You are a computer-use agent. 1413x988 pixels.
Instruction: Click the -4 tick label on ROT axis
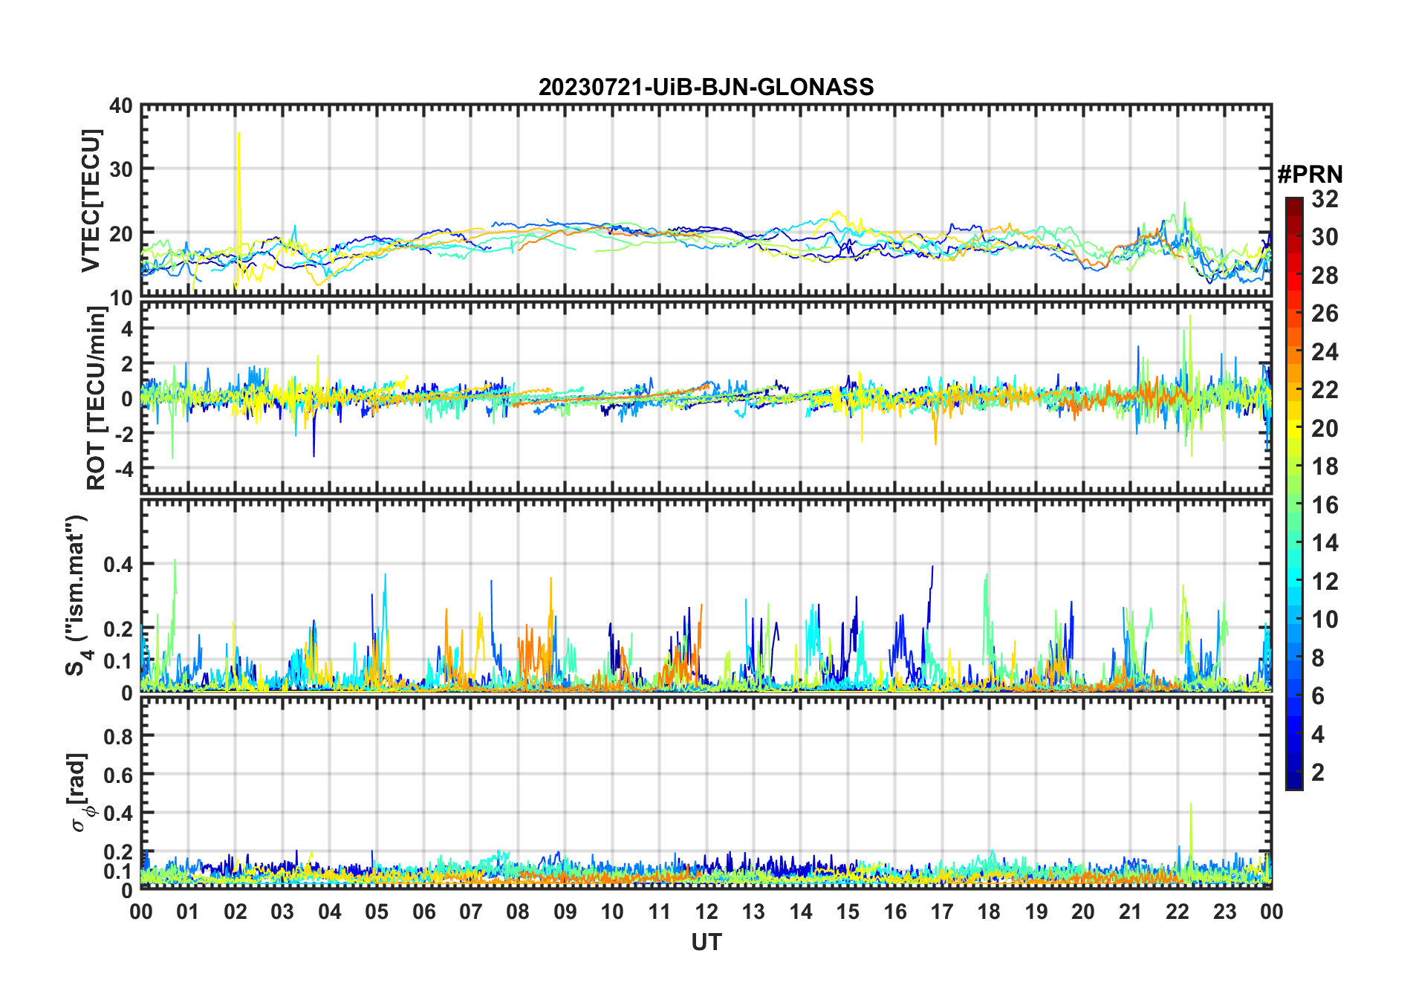click(123, 468)
